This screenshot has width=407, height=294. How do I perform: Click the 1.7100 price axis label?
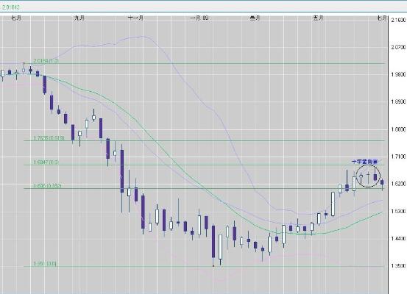point(398,157)
